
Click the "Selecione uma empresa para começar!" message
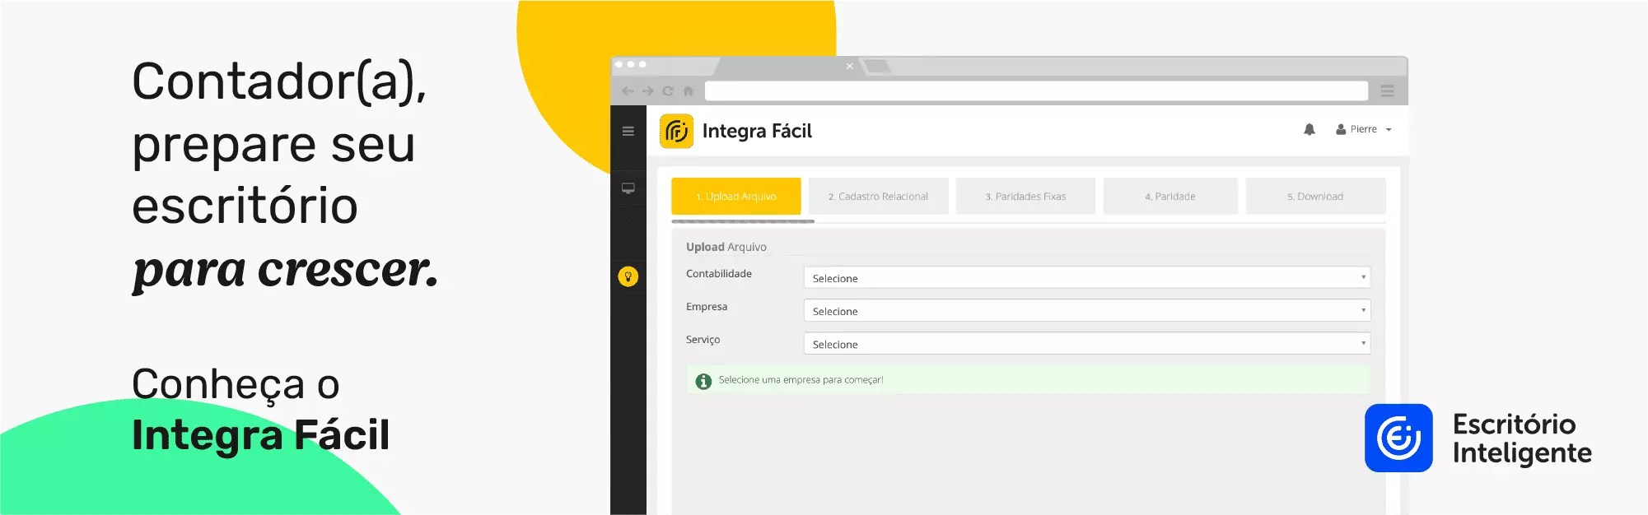801,380
